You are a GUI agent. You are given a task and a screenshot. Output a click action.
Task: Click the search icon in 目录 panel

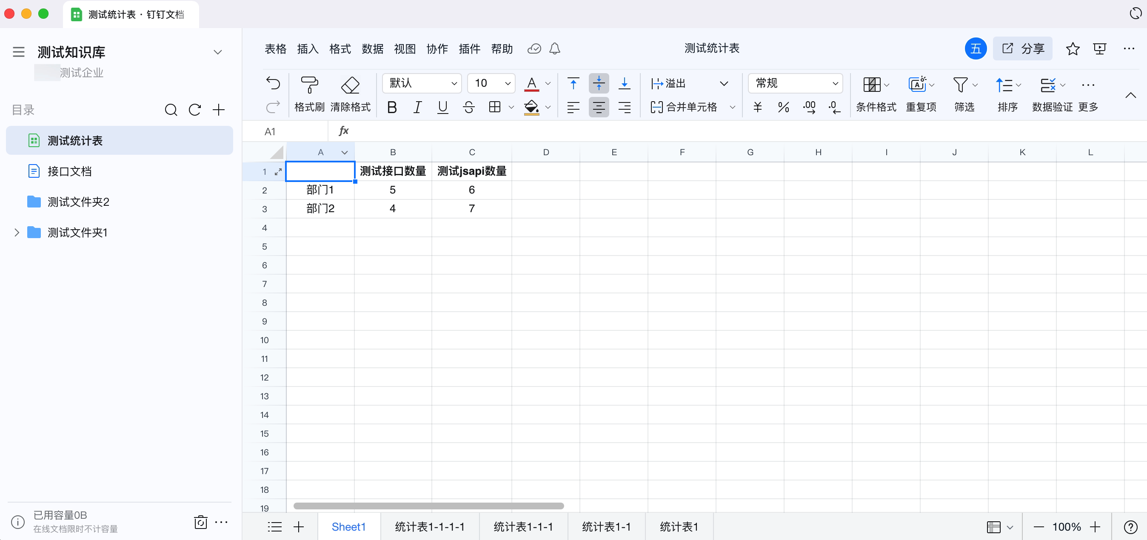pyautogui.click(x=171, y=110)
